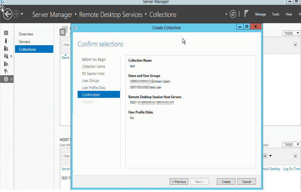
Task: Select the Local Server sidebar icon
Action: coord(6,41)
